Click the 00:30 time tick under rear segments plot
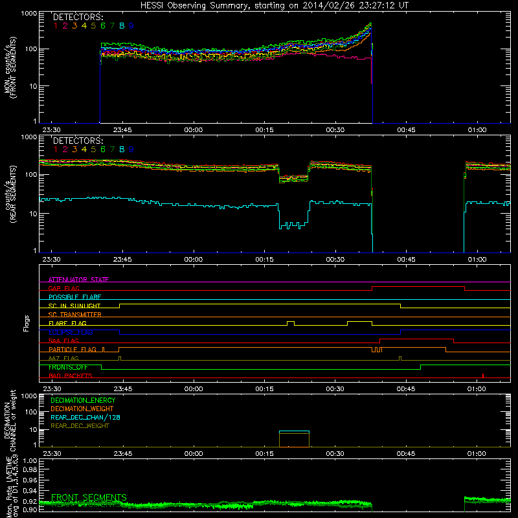518x518 pixels. (335, 260)
